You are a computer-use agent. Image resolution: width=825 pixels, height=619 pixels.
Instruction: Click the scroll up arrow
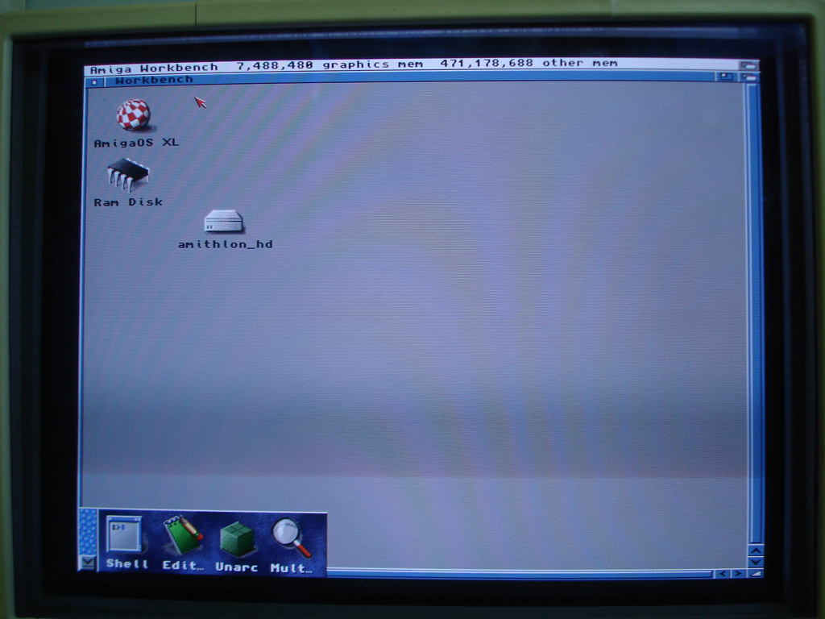pos(756,550)
